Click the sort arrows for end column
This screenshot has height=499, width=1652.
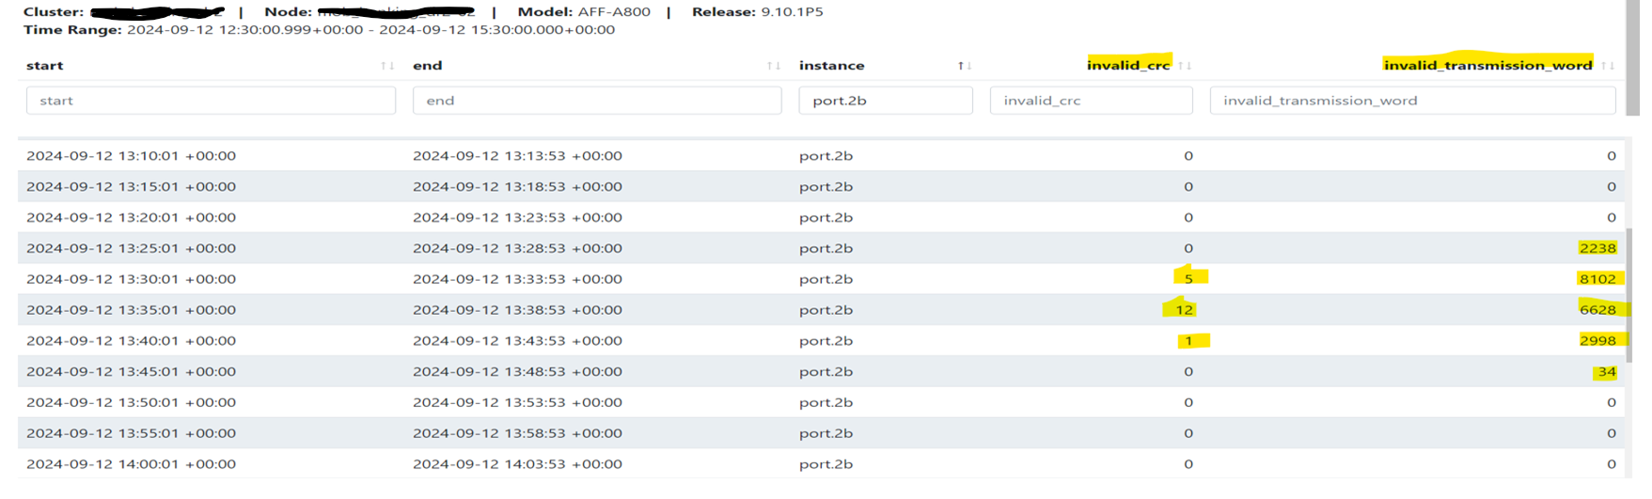773,66
